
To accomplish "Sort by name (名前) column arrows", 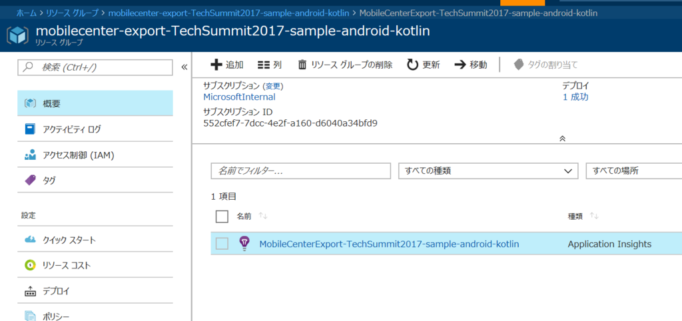I will [x=262, y=216].
